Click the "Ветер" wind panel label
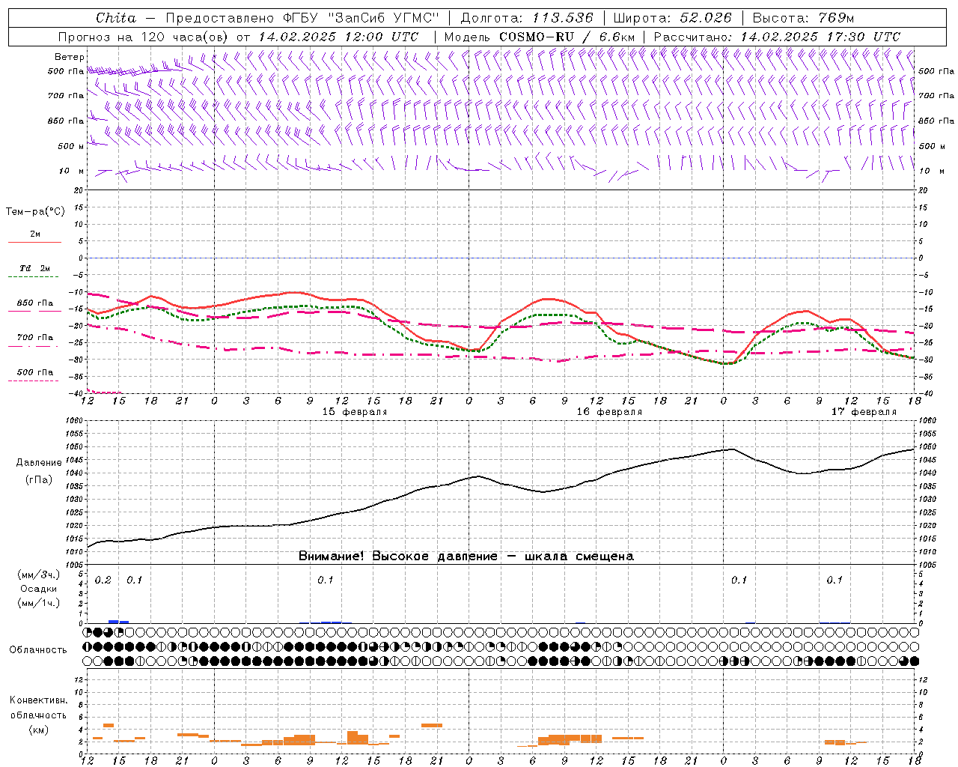The width and height of the screenshot is (958, 767). click(x=70, y=57)
